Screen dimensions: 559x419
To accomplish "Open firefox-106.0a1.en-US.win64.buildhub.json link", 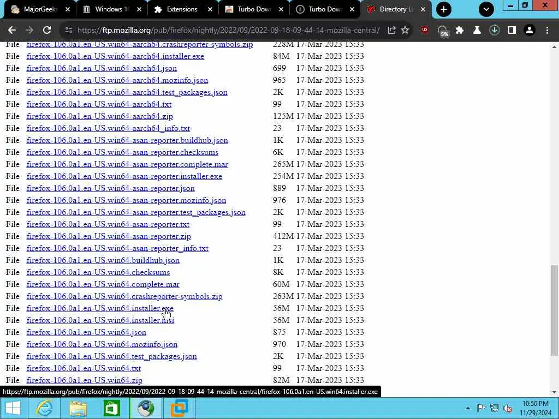I will pos(103,260).
